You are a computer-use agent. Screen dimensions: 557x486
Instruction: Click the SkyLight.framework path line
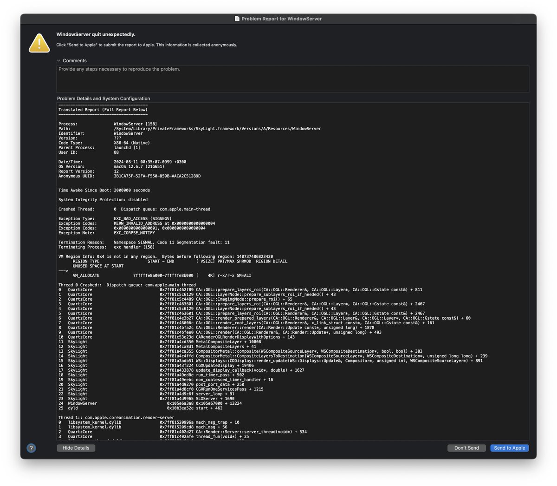click(190, 129)
